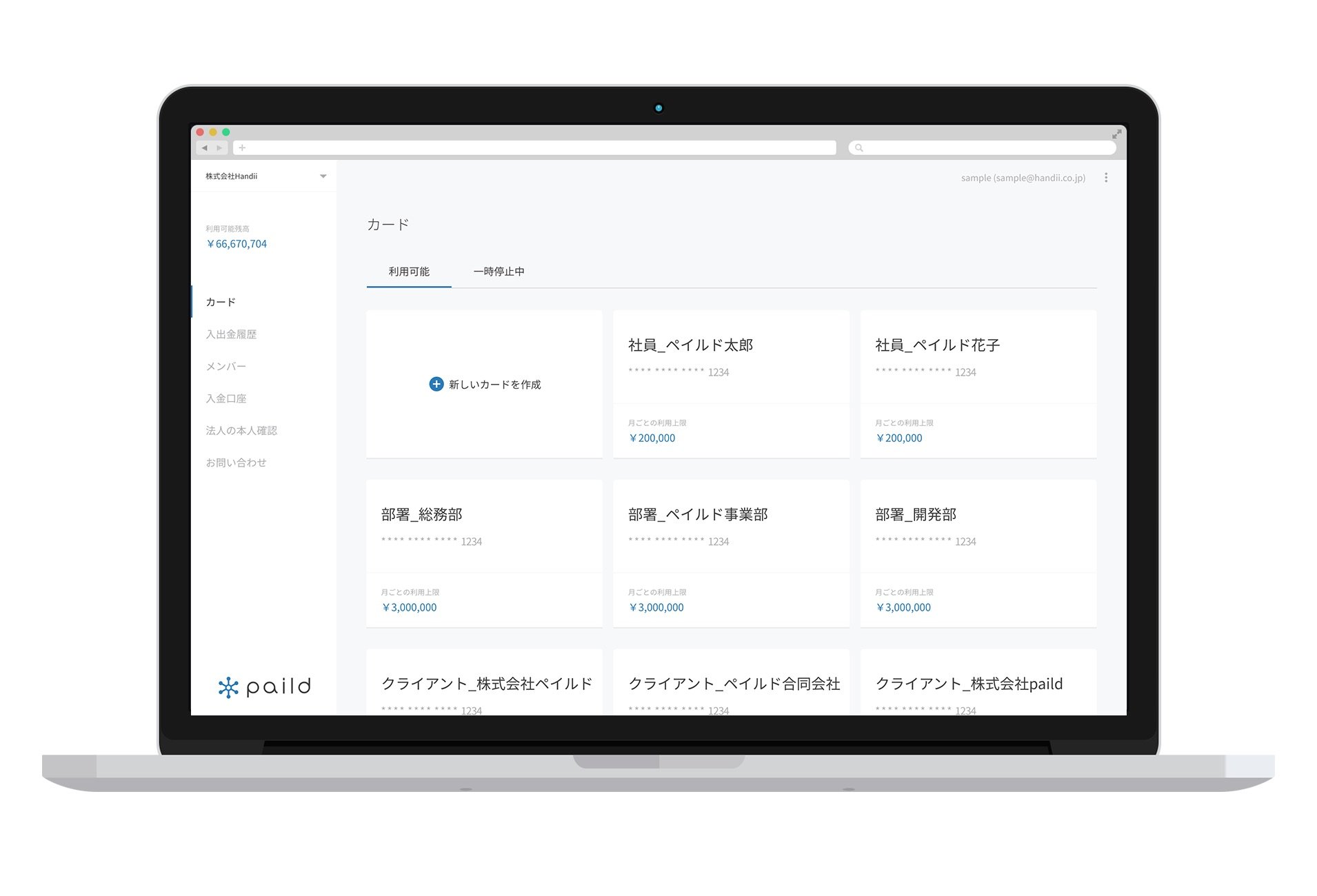Click masked card number on 社員_ペイルド太郎
This screenshot has height=896, width=1317.
point(678,372)
